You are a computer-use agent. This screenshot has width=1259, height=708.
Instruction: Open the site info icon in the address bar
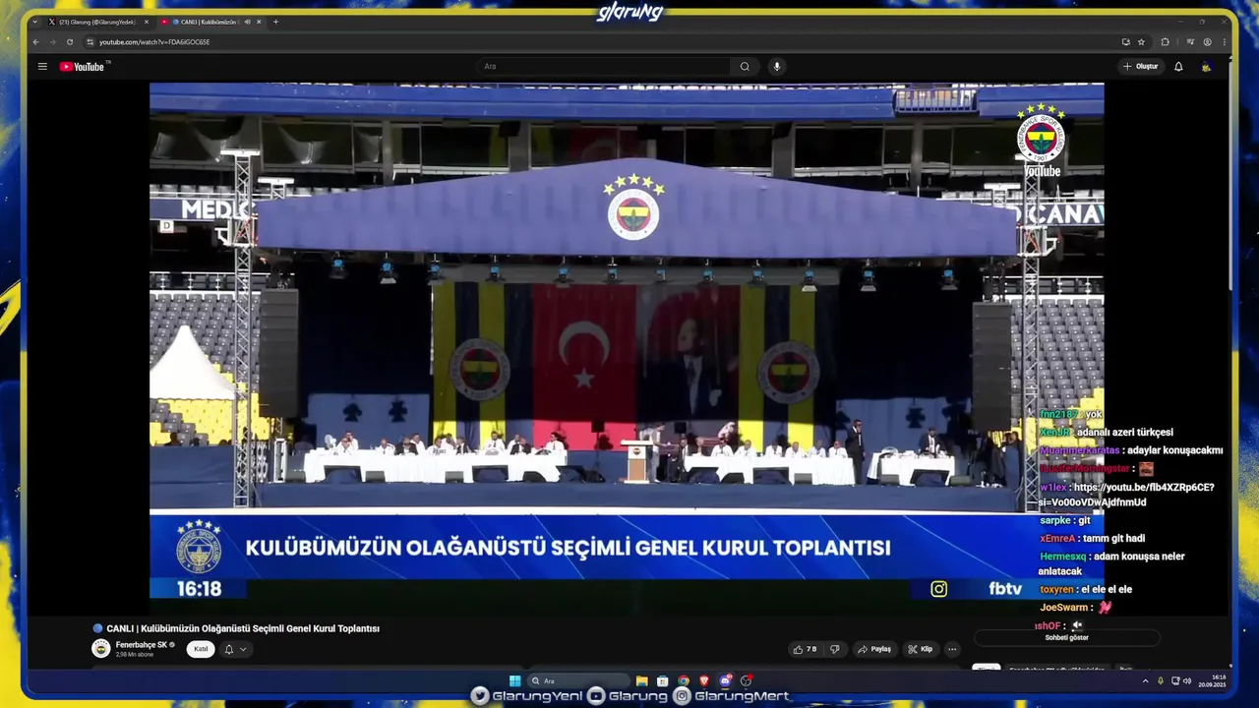[90, 42]
